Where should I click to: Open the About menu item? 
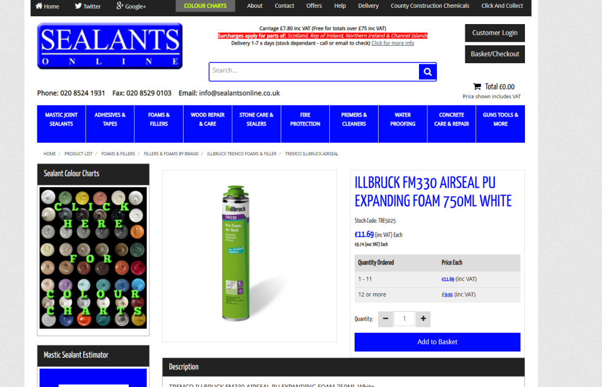(x=255, y=6)
